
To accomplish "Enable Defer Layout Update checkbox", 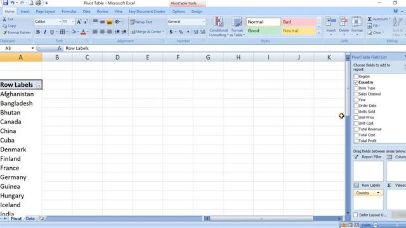I will (x=355, y=215).
